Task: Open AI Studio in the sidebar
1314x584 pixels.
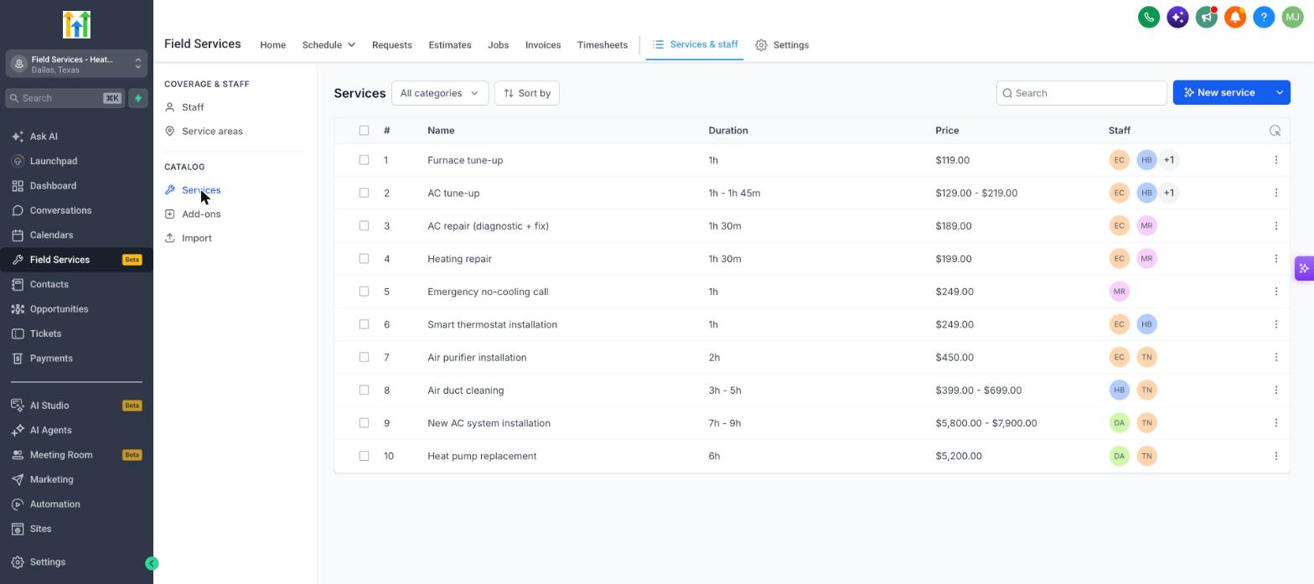Action: pyautogui.click(x=49, y=406)
